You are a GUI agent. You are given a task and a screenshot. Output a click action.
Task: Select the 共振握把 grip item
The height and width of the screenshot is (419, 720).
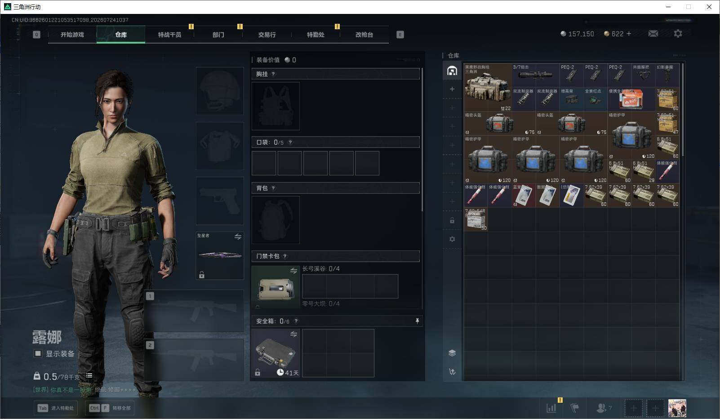[644, 76]
